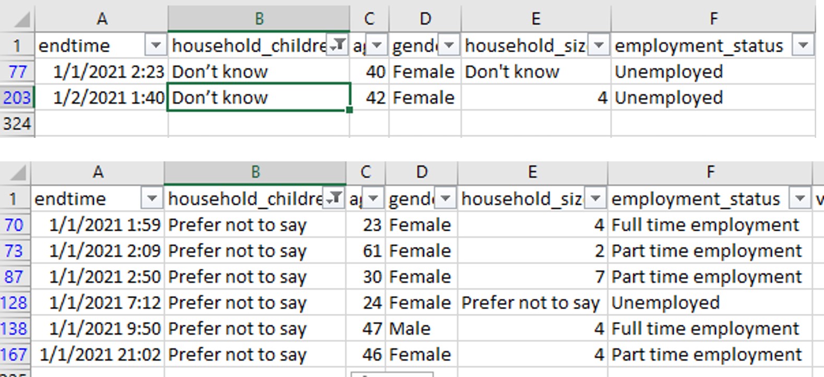824x377 pixels.
Task: Click the endtime column filter icon
Action: tap(155, 46)
